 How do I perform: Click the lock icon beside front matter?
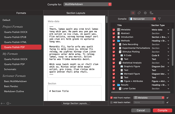pos(167,97)
